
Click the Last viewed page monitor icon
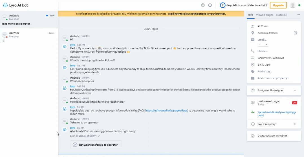253,102
